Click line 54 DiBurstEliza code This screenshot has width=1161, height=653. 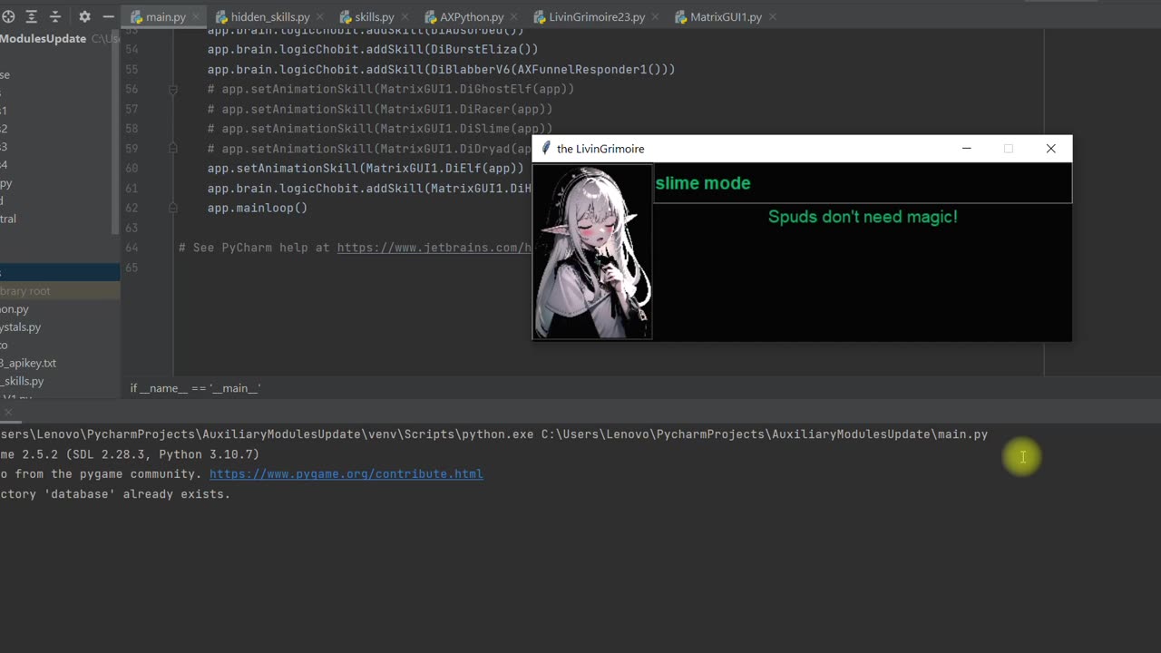(373, 50)
